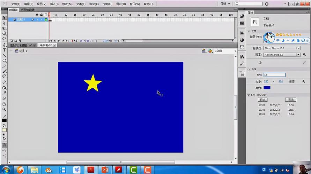Collapse the 发布 section

coord(249,31)
